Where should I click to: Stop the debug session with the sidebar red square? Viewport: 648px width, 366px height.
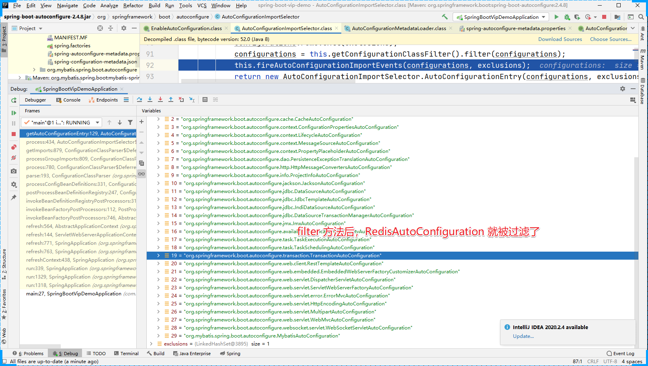(14, 134)
